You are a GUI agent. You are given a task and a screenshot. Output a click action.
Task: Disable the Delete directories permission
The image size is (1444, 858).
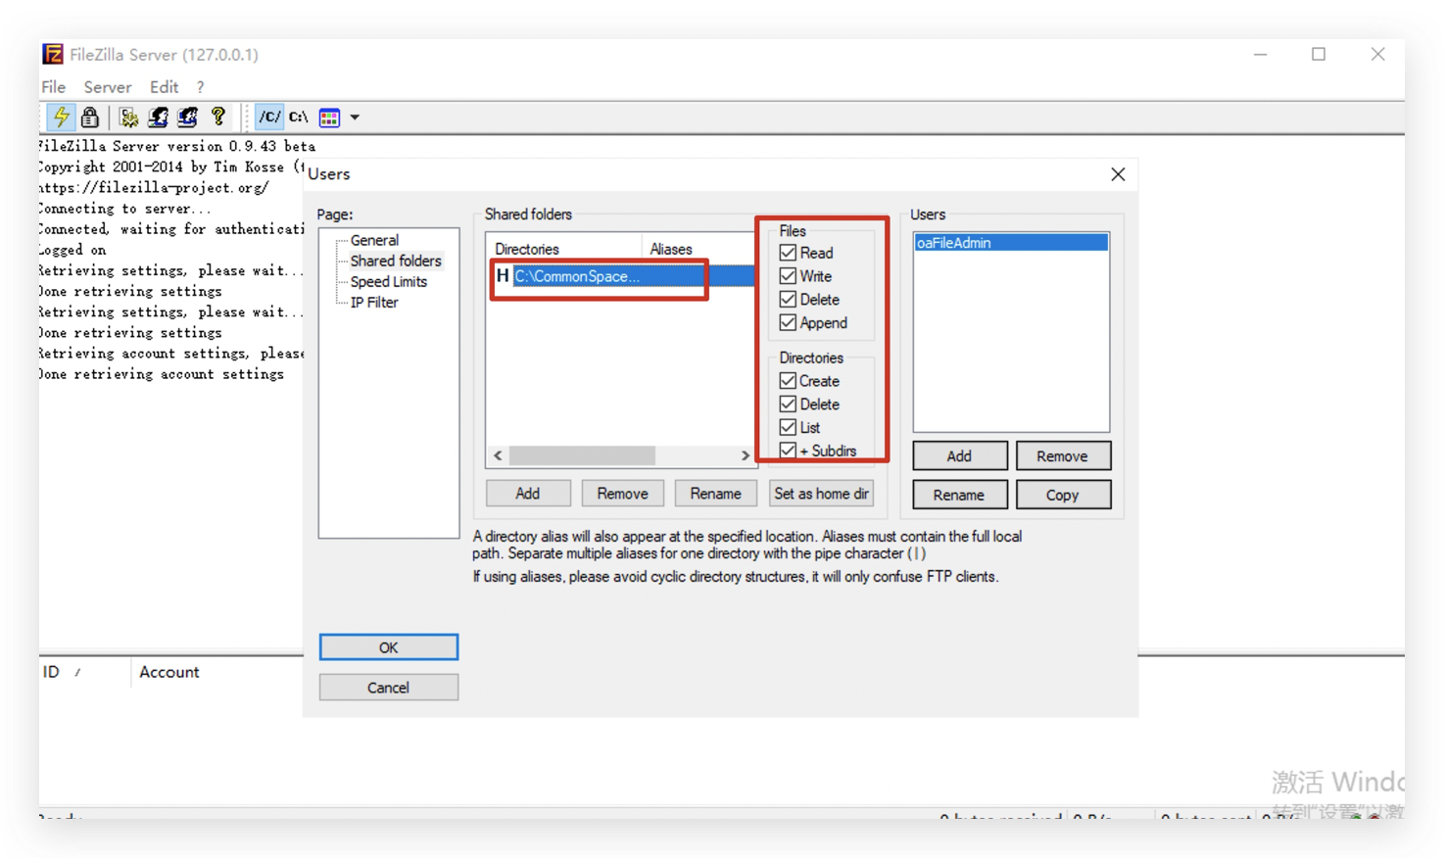click(788, 404)
